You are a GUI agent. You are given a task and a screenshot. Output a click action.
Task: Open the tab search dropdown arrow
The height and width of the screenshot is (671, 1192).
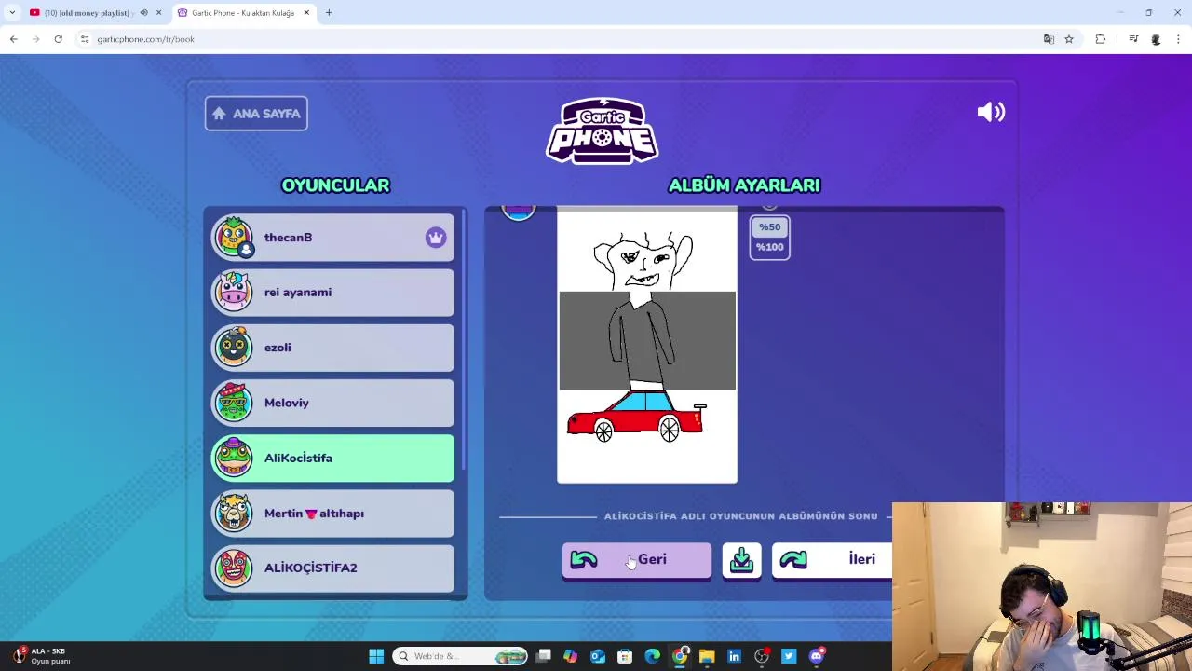[12, 13]
